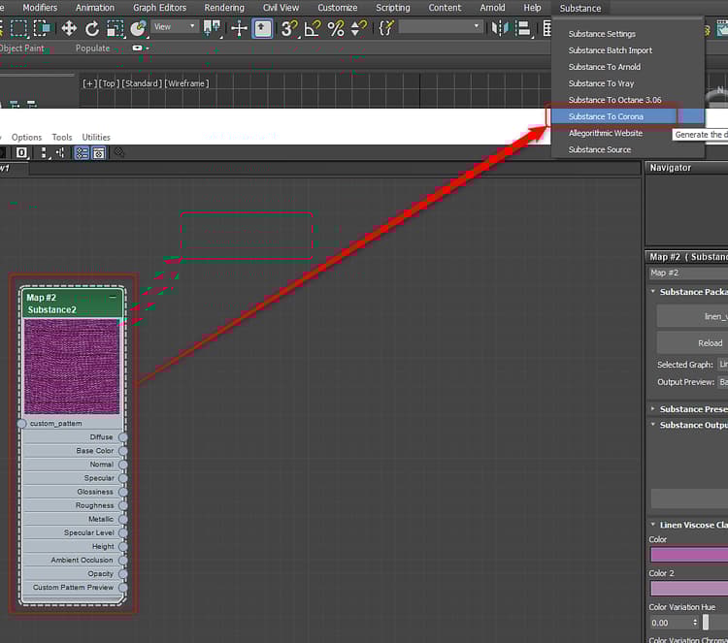
Task: Activate the Select and Rotate tool
Action: click(92, 28)
